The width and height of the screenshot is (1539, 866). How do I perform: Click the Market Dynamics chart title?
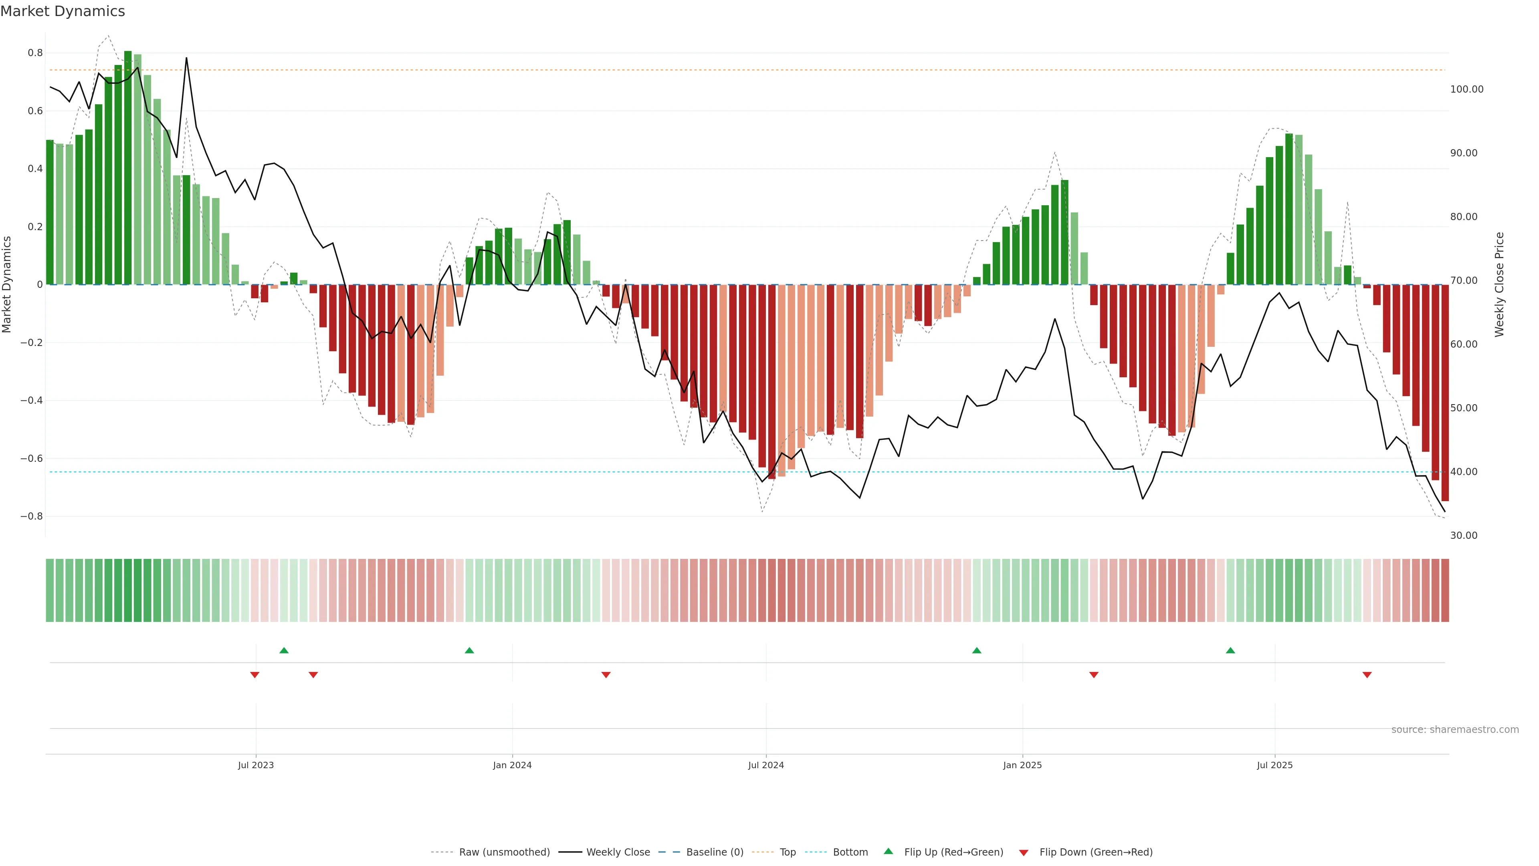coord(63,11)
